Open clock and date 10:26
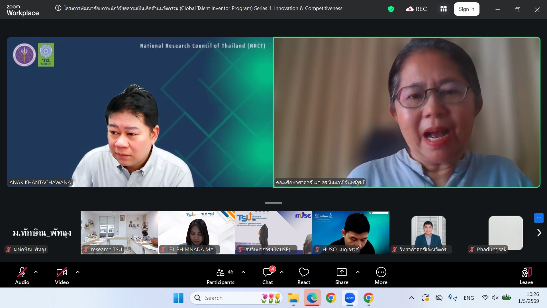 click(528, 298)
